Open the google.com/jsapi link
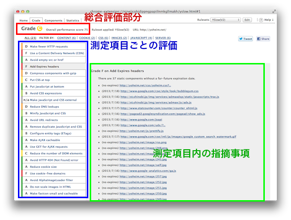 [141, 120]
